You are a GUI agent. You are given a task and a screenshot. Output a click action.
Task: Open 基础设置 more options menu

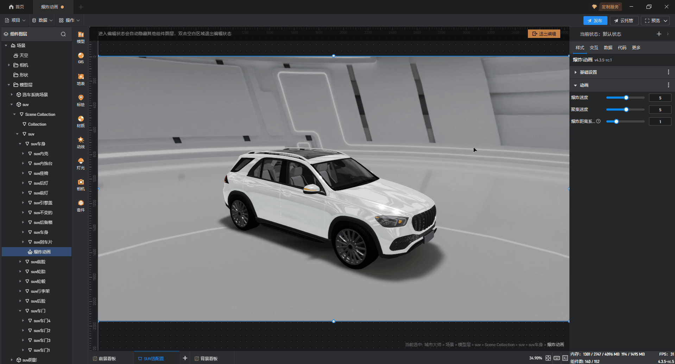point(668,72)
